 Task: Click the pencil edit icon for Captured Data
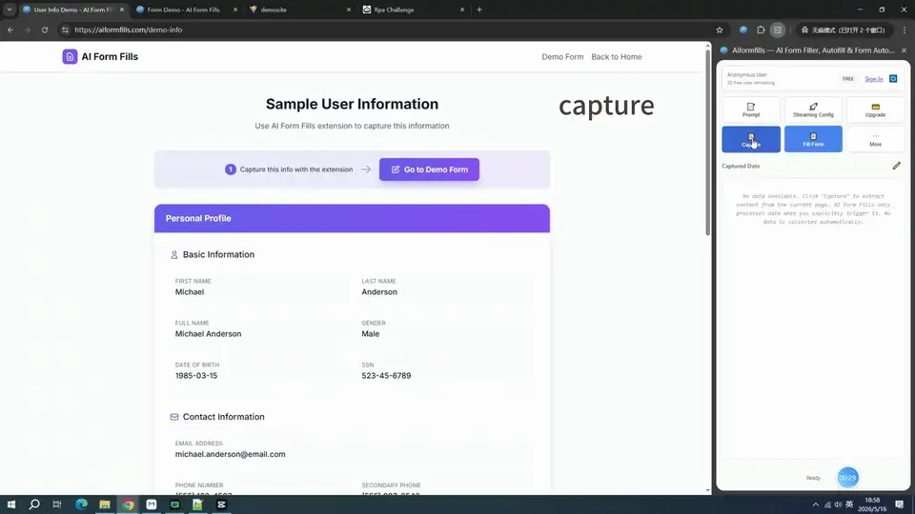(x=896, y=166)
